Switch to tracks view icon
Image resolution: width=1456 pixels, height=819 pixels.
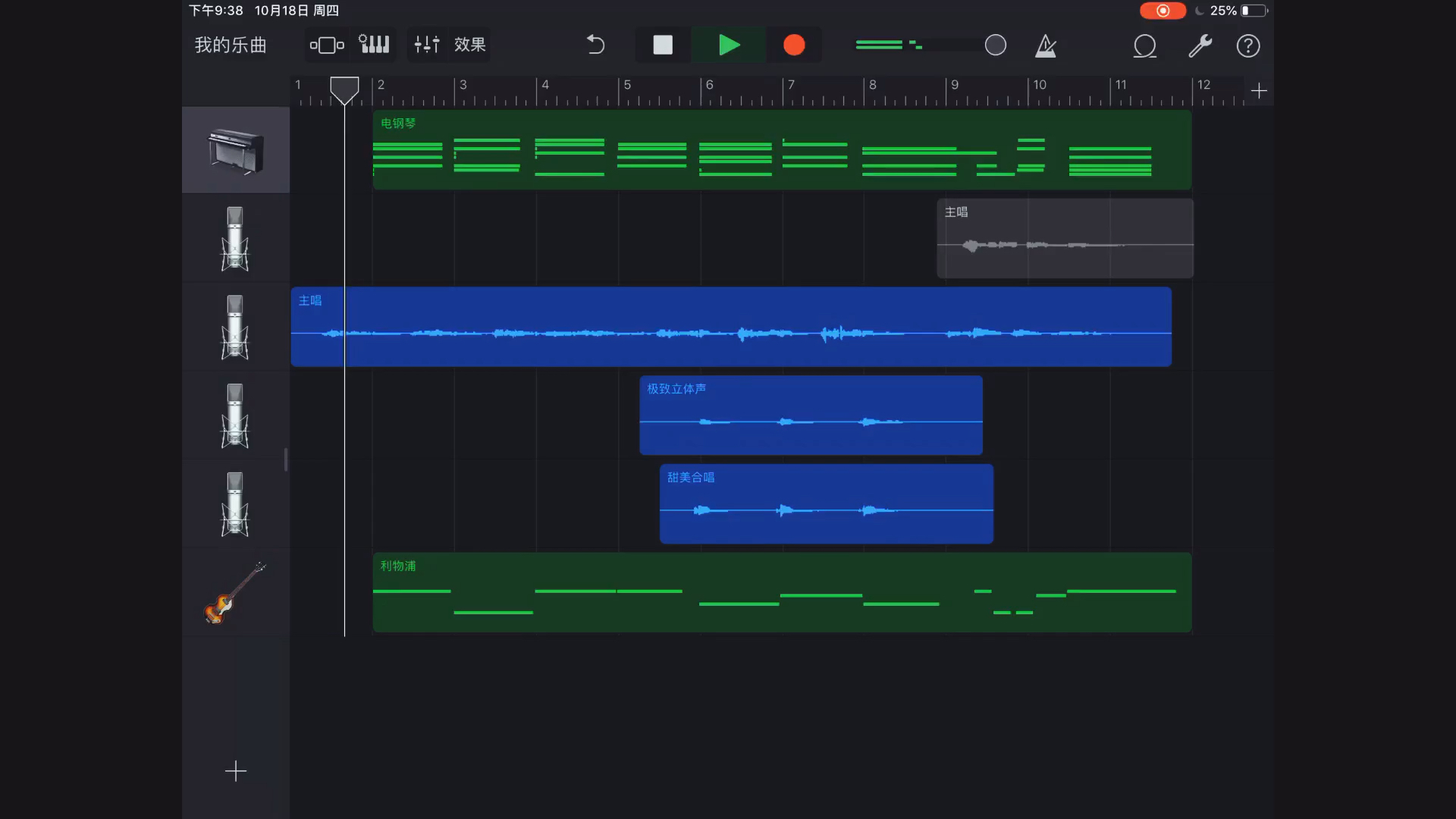click(327, 45)
